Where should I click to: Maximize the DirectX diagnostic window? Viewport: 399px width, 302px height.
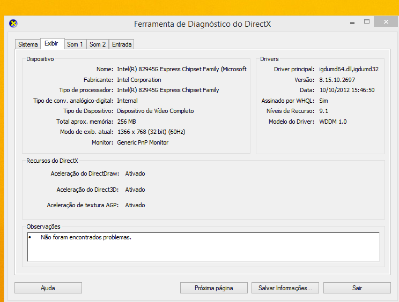367,21
